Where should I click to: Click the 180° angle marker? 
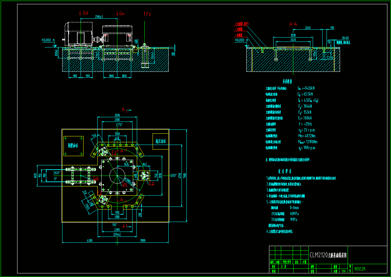(174, 176)
